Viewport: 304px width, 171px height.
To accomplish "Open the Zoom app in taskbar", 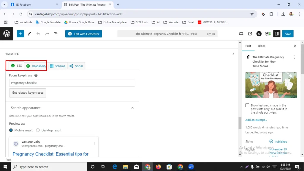I will 191,167.
